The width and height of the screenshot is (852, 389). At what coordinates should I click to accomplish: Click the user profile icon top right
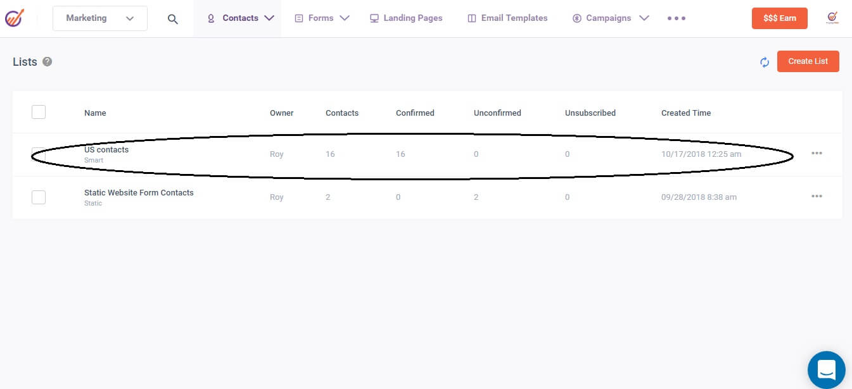click(x=832, y=18)
